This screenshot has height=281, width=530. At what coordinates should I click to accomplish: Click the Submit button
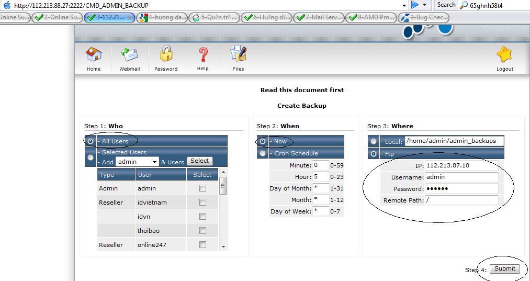(x=504, y=268)
